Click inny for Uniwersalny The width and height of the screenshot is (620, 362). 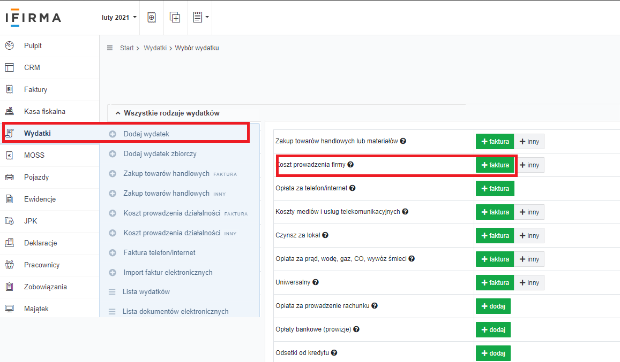[529, 283]
